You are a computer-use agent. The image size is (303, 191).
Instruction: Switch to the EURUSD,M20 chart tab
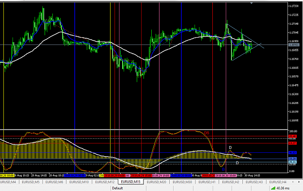[156, 182]
